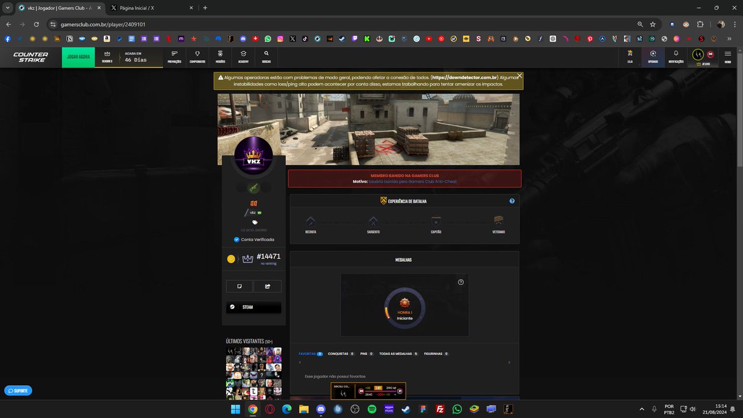
Task: Click the gold level badge
Action: pos(231,259)
